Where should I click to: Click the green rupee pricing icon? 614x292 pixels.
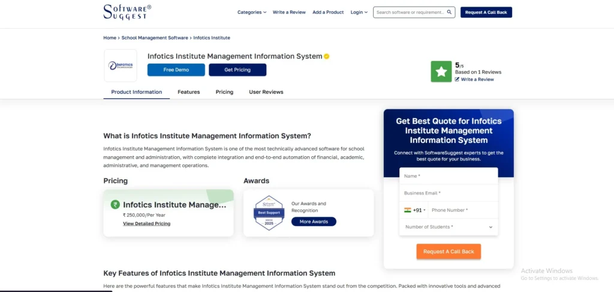tap(115, 205)
